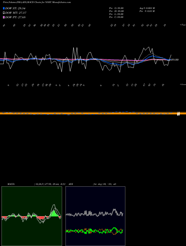The image size is (186, 246).
Task: Click the Pre L low price value
Action: 116,14
